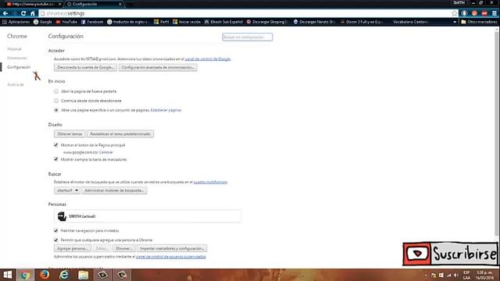This screenshot has height=281, width=500.
Task: Open the home page via the house icon
Action: 32,13
